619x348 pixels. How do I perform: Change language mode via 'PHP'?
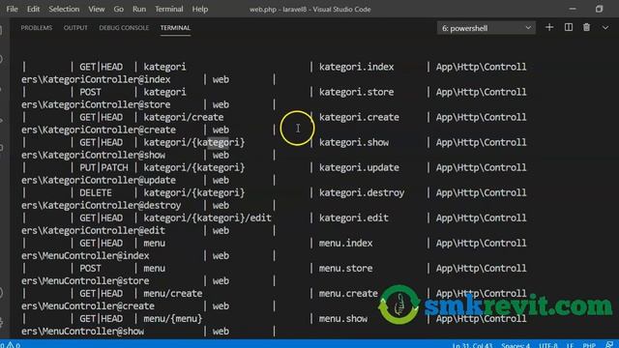(589, 345)
